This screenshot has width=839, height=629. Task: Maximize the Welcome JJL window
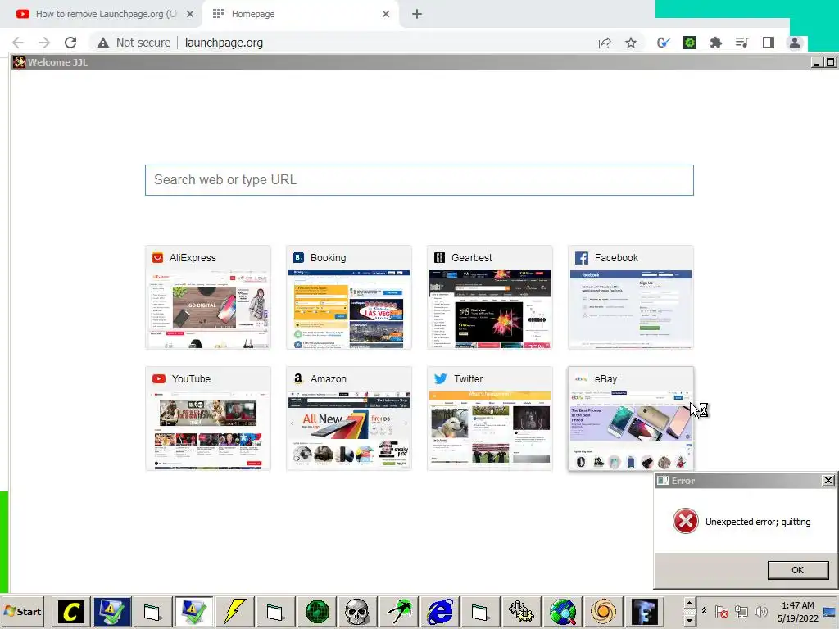coord(830,62)
